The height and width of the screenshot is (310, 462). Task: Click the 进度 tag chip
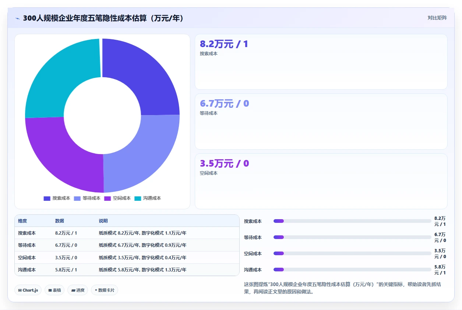pyautogui.click(x=78, y=290)
